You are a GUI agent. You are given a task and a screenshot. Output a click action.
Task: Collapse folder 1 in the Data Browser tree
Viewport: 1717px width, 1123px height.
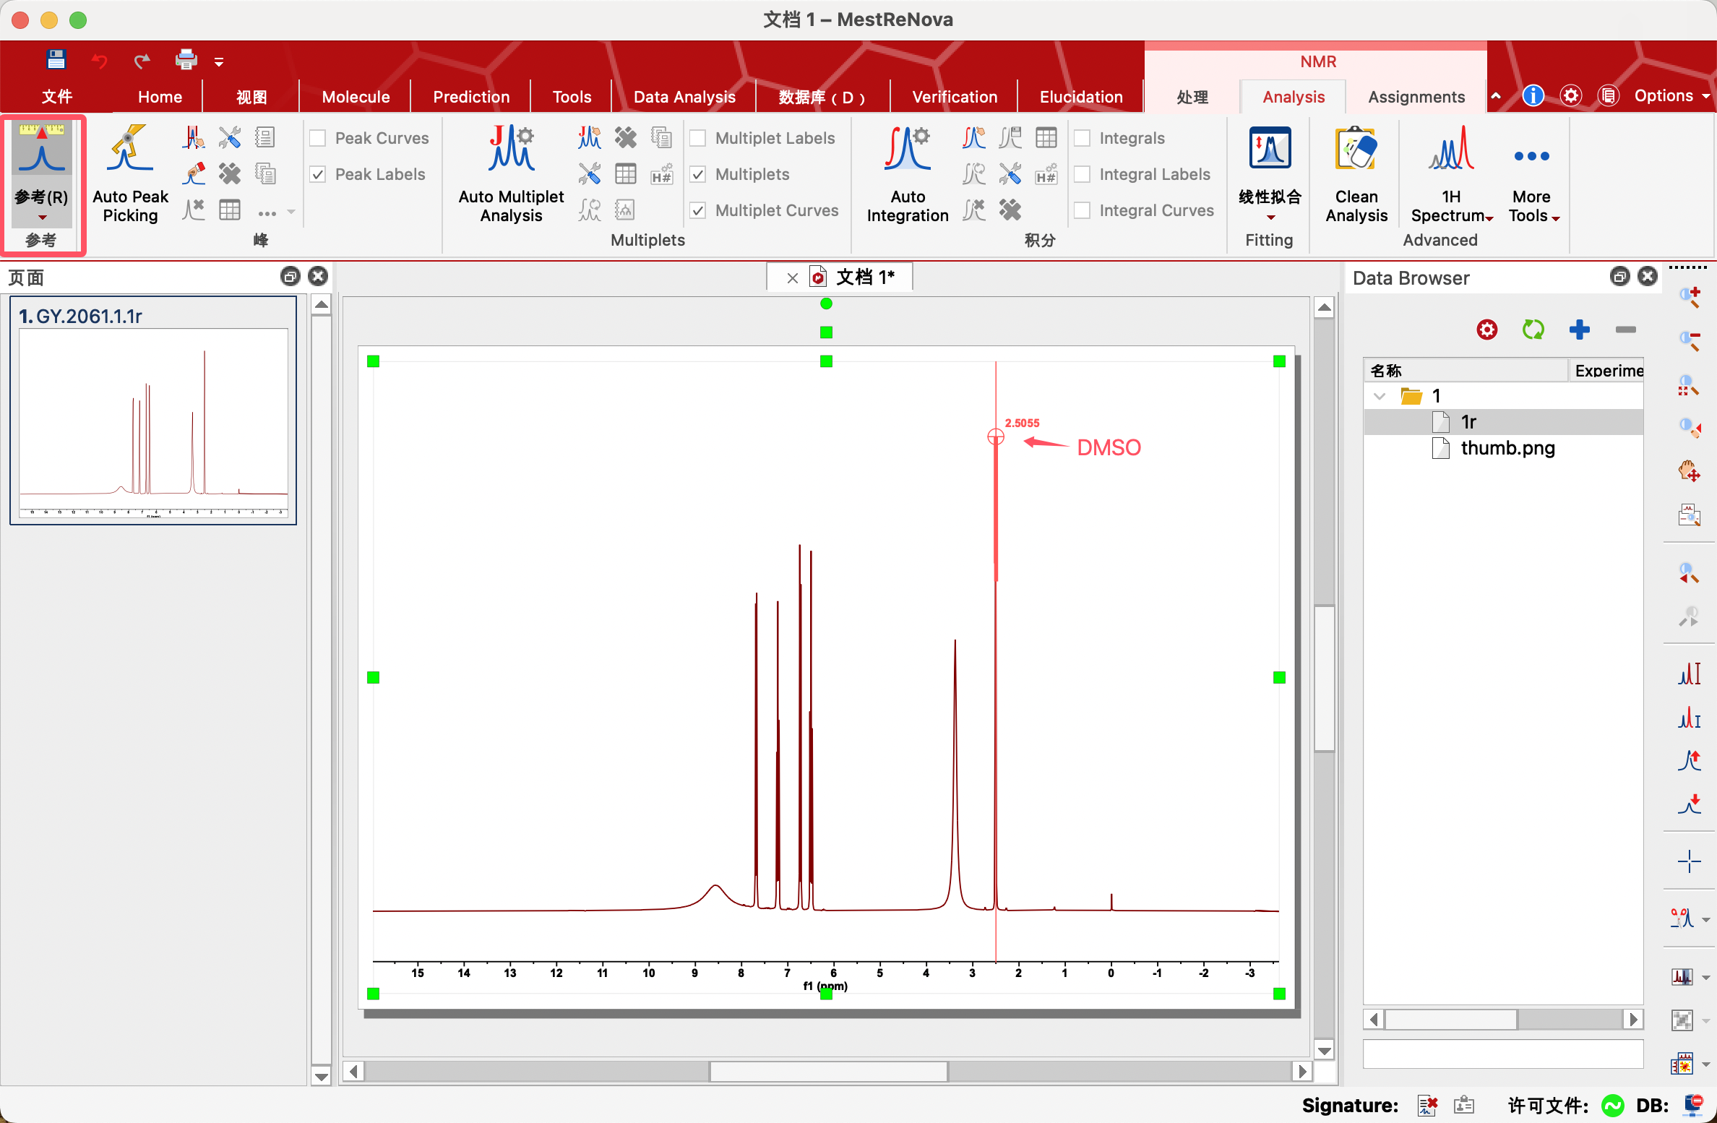pos(1380,396)
